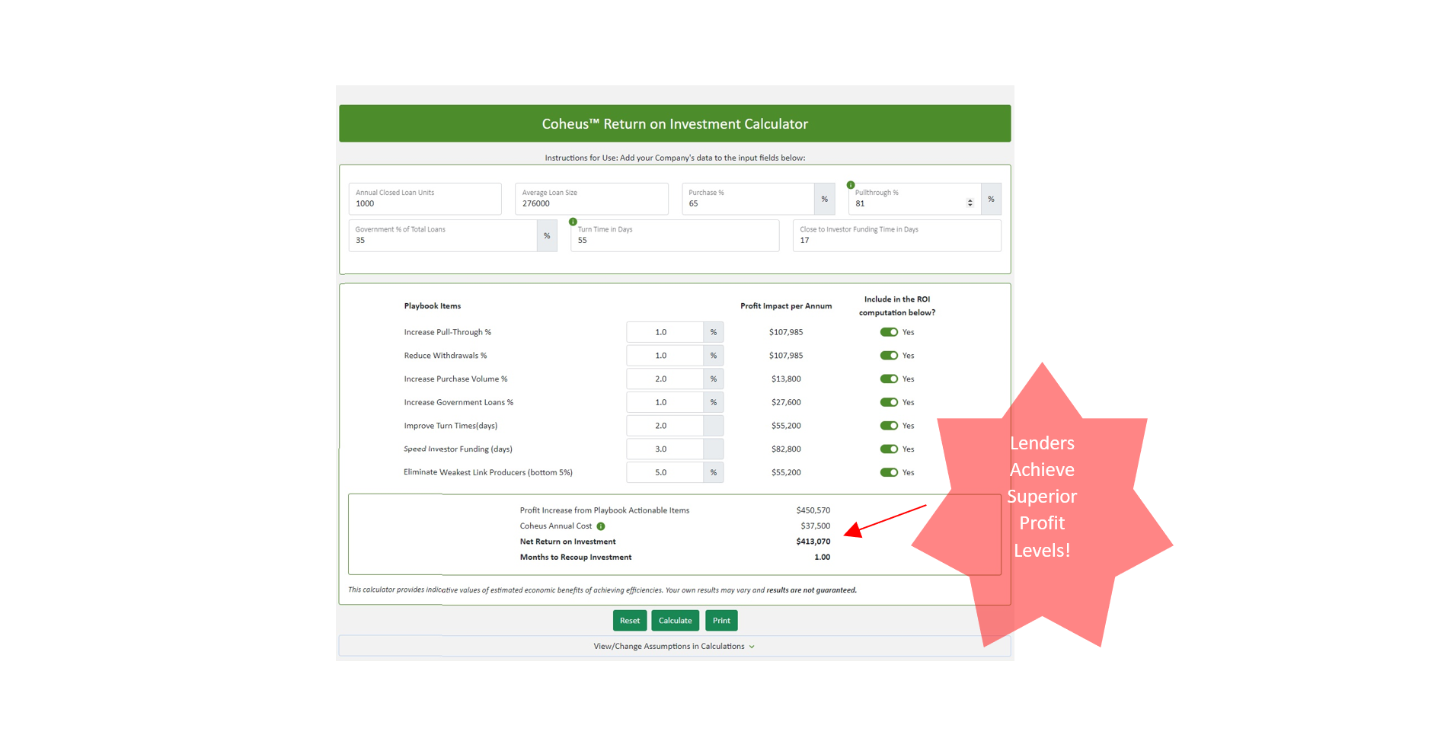This screenshot has height=751, width=1444.
Task: Toggle Eliminate Weakest Link Producers switch
Action: point(889,472)
